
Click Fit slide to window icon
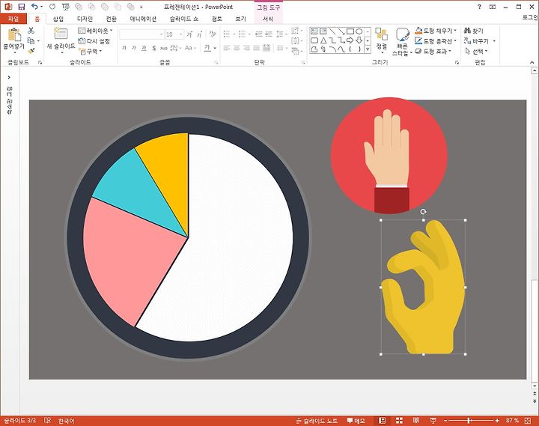point(529,421)
